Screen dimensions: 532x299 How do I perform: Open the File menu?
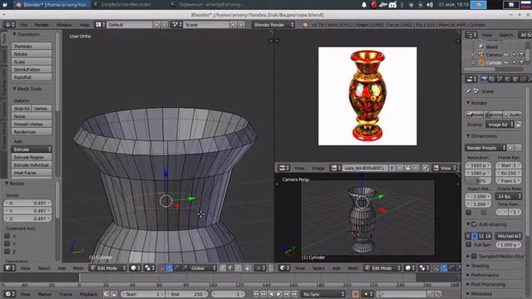coord(24,25)
